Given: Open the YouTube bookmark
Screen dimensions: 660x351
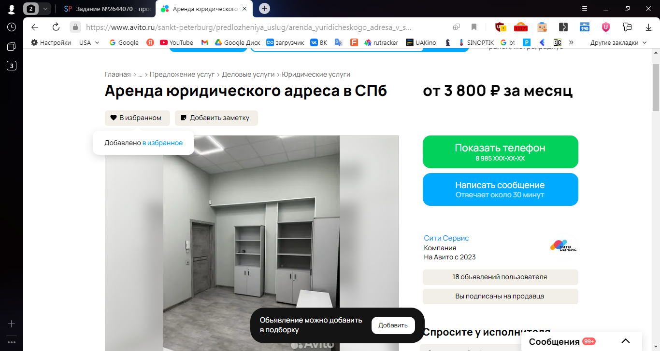Looking at the screenshot, I should coord(176,42).
